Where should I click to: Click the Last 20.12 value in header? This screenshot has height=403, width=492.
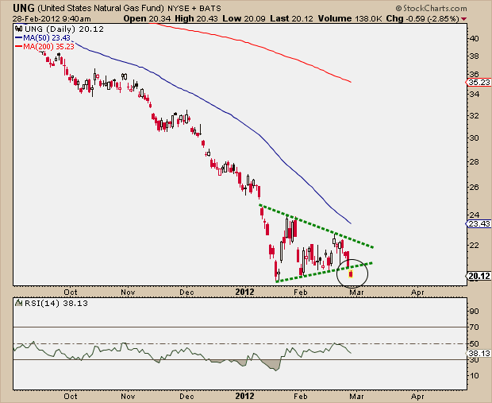(x=291, y=18)
